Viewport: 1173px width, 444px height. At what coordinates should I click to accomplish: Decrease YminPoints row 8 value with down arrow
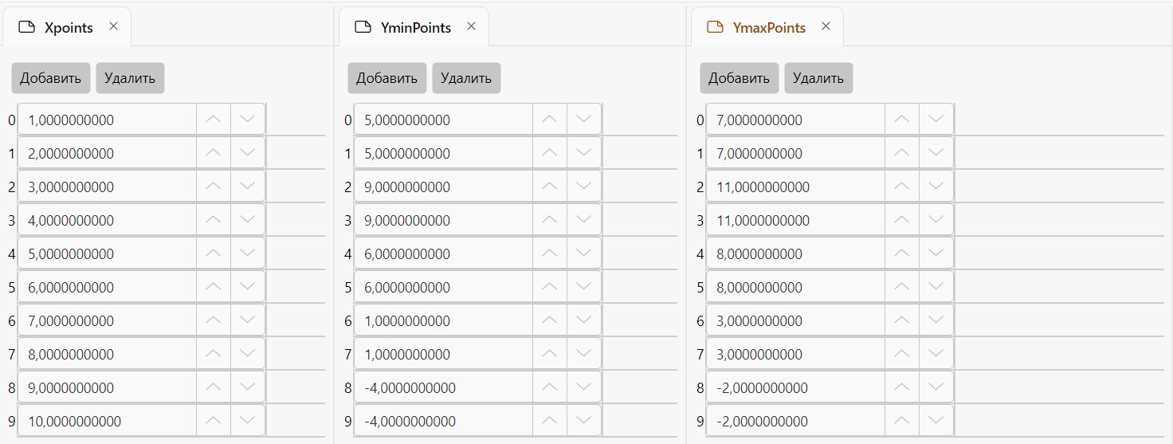tap(584, 387)
